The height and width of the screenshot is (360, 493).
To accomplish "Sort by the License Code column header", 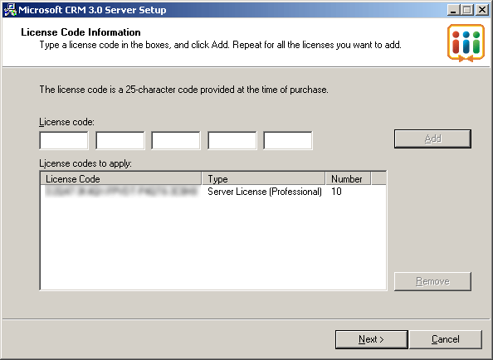I will point(121,178).
